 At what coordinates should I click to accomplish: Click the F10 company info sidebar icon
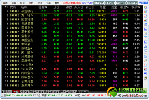145,29
